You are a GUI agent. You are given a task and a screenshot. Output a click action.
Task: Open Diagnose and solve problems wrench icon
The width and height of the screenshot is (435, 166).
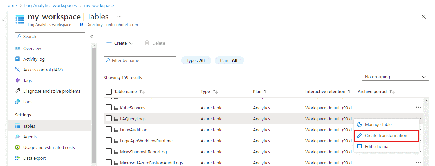pyautogui.click(x=18, y=91)
